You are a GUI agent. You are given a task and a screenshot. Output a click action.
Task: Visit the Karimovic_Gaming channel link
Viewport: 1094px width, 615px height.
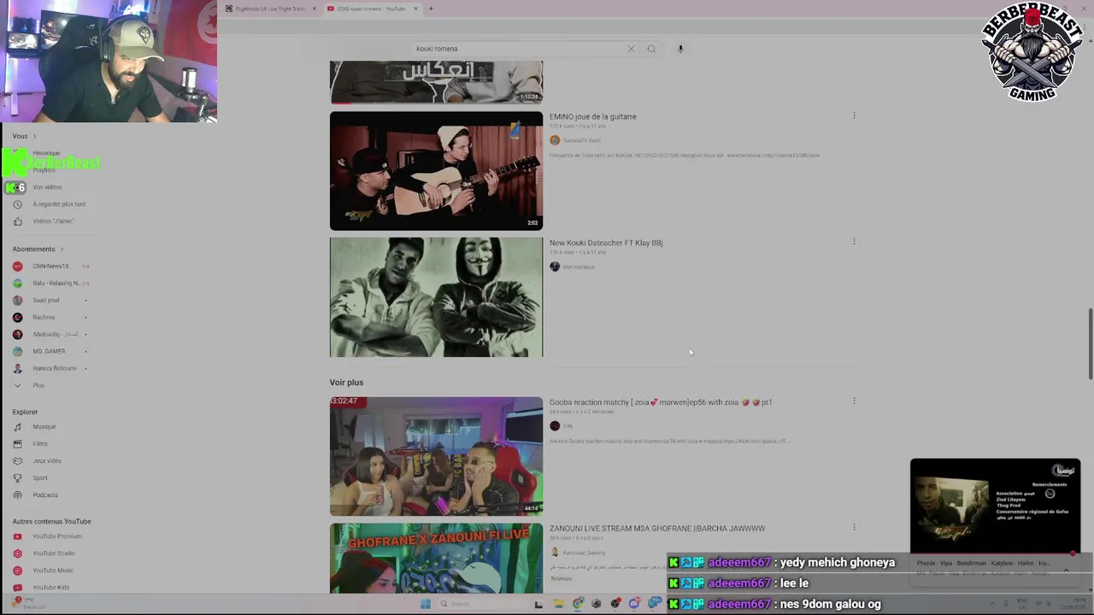(x=584, y=553)
